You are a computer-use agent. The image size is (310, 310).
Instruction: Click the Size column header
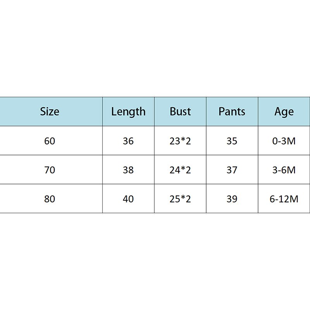click(x=50, y=112)
